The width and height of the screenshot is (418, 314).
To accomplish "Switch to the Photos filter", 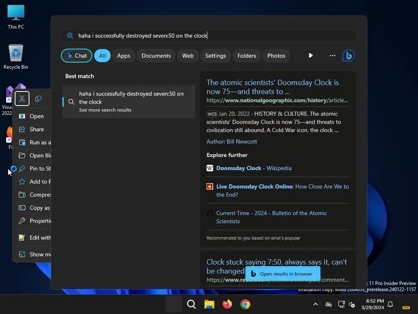I will (276, 56).
